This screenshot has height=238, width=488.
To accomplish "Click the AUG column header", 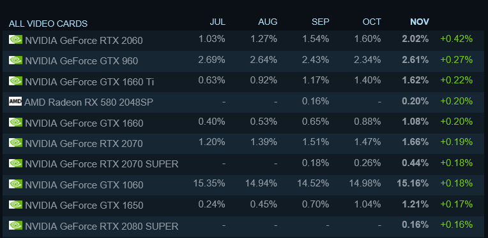I will click(268, 22).
